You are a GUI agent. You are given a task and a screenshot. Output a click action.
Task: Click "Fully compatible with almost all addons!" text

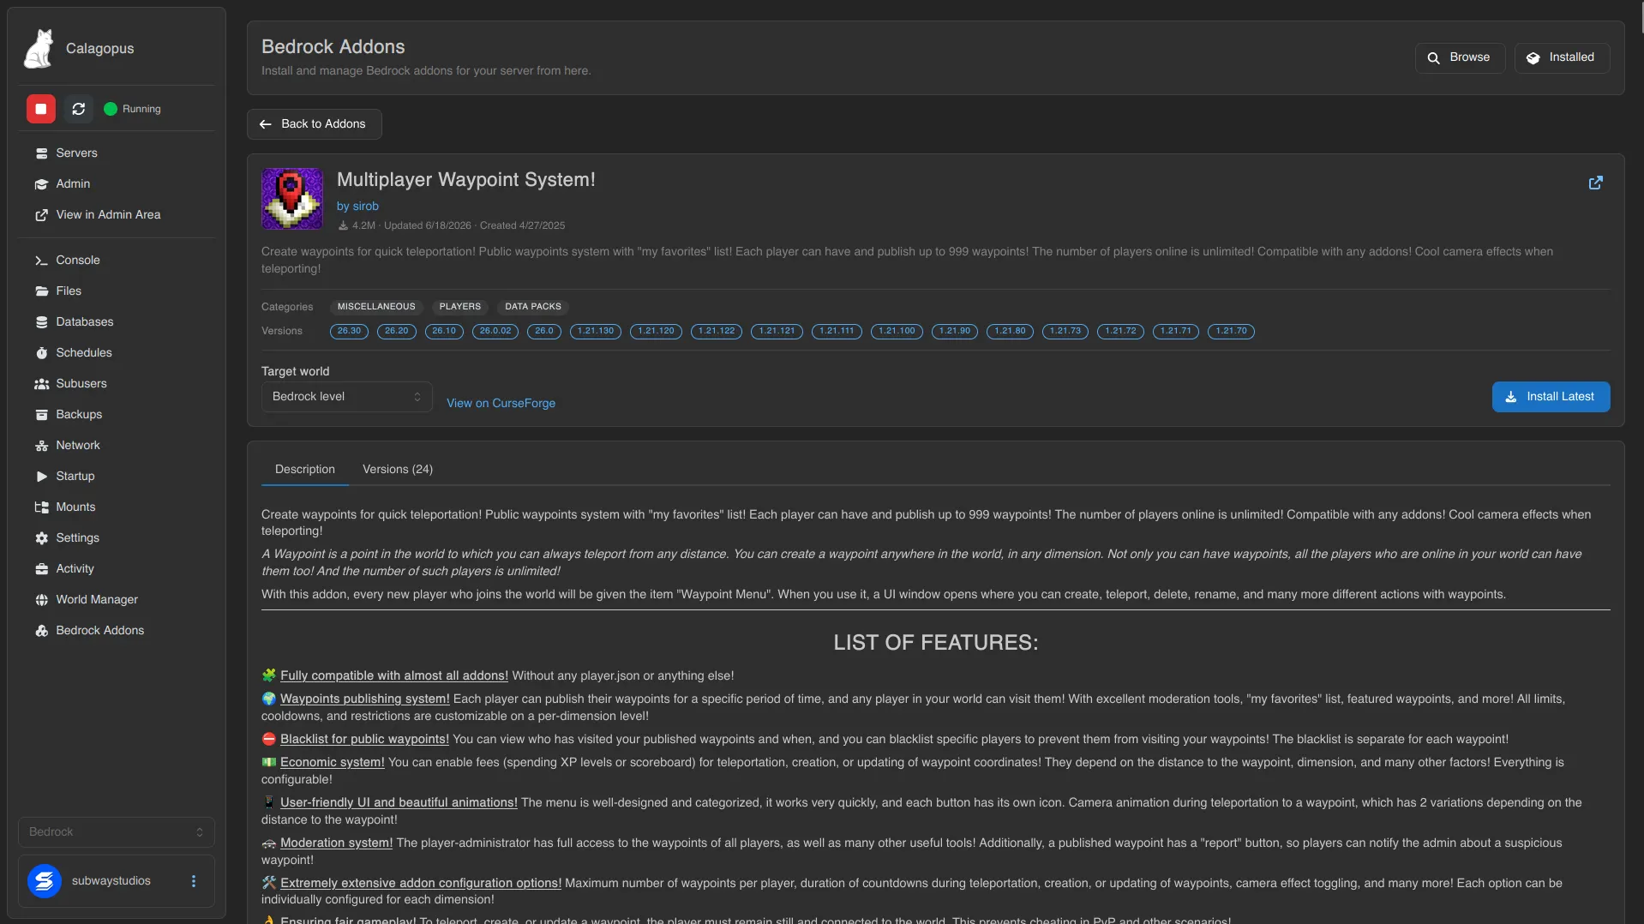coord(394,676)
